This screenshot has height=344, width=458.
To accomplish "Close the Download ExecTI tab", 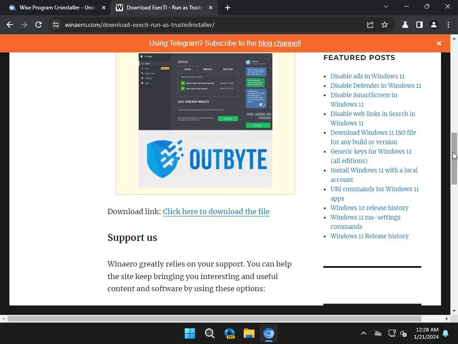I will pos(211,8).
